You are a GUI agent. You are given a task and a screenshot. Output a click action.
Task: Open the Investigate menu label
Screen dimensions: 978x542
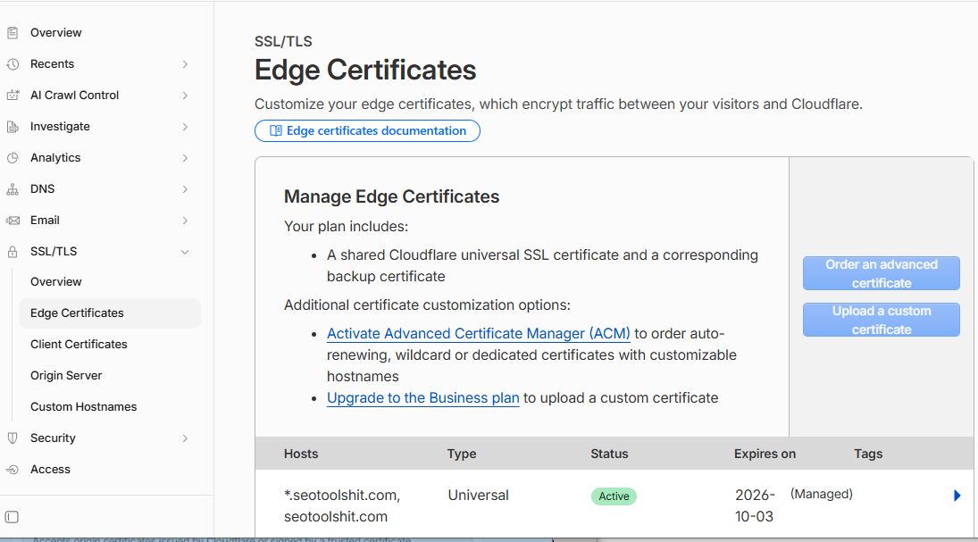60,126
